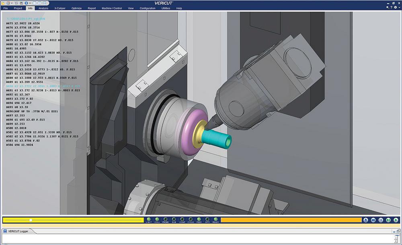Pause the simulation playback
The image size is (402, 245).
(381, 220)
